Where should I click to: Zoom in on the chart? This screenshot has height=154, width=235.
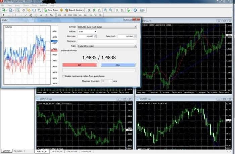(x=105, y=10)
